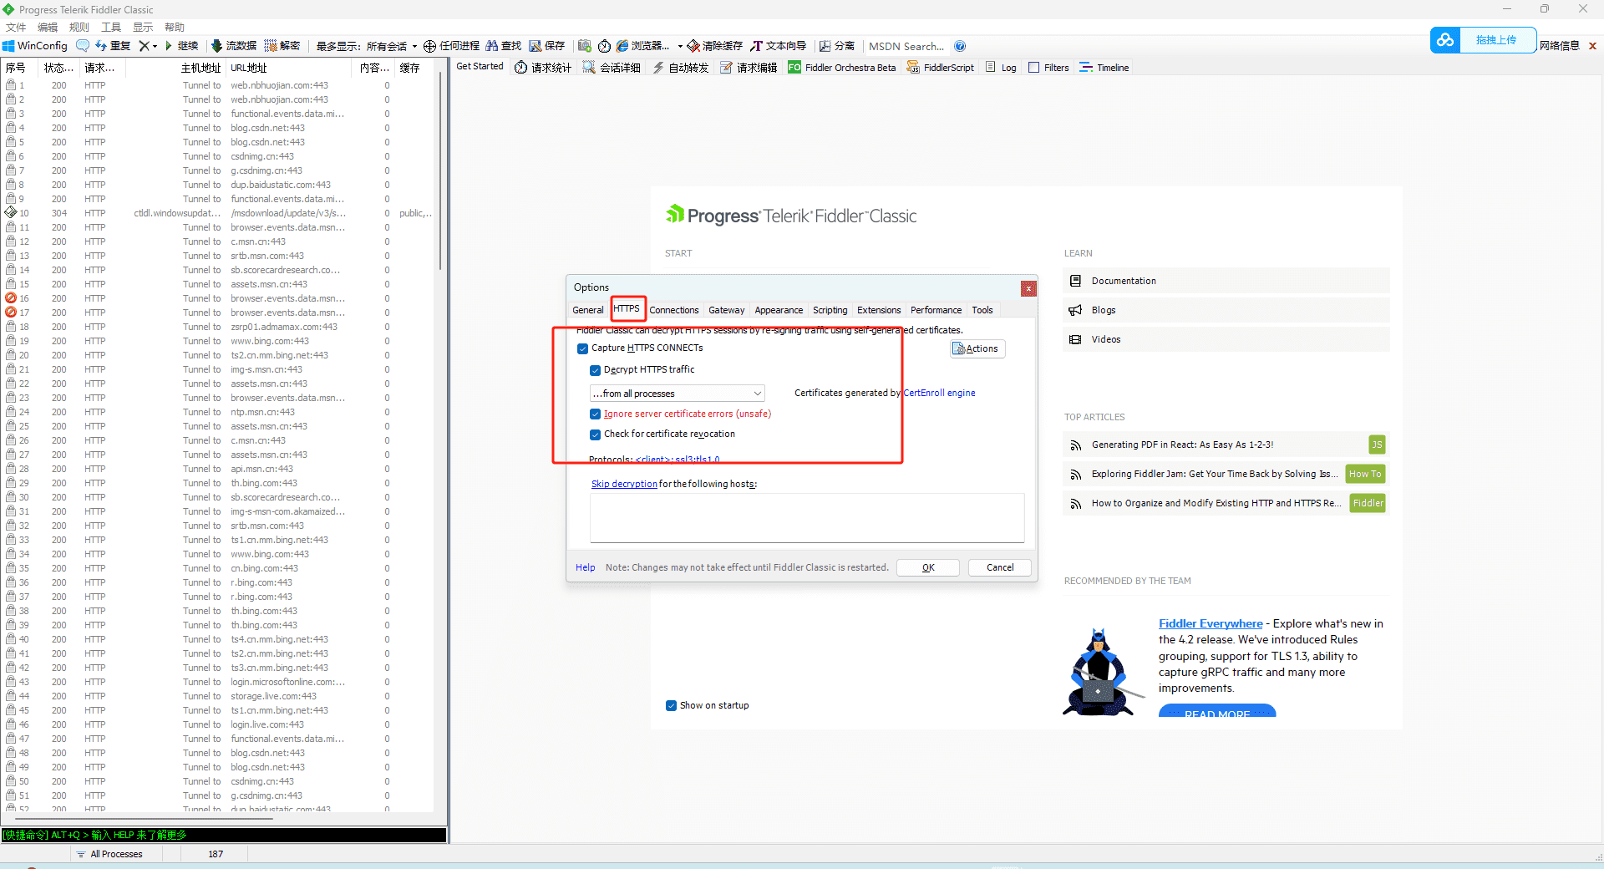Viewport: 1604px width, 869px height.
Task: Click the blue cloud upload icon
Action: pyautogui.click(x=1445, y=39)
